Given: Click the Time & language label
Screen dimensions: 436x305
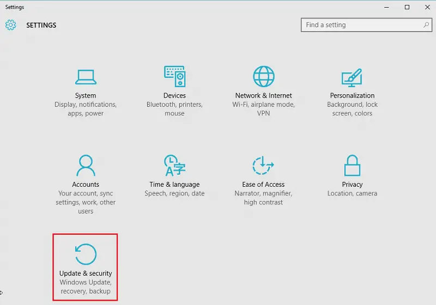Looking at the screenshot, I should tap(174, 185).
